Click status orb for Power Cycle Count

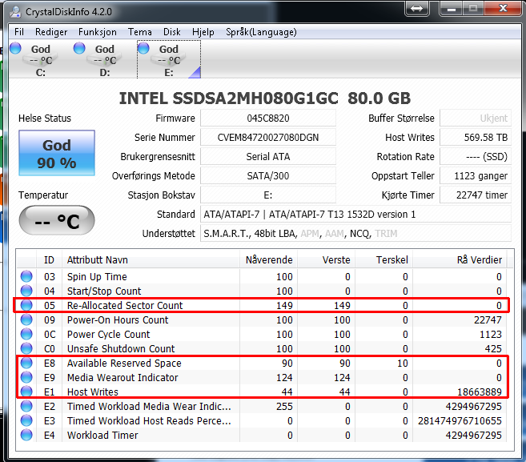26,334
